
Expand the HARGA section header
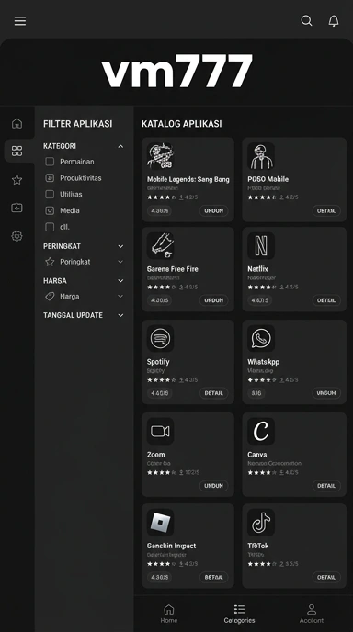(84, 280)
